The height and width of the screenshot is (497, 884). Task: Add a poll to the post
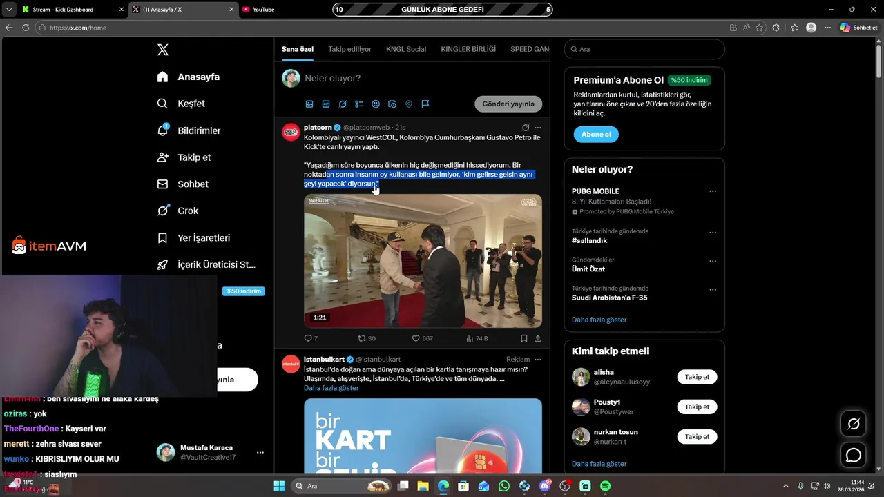[359, 104]
